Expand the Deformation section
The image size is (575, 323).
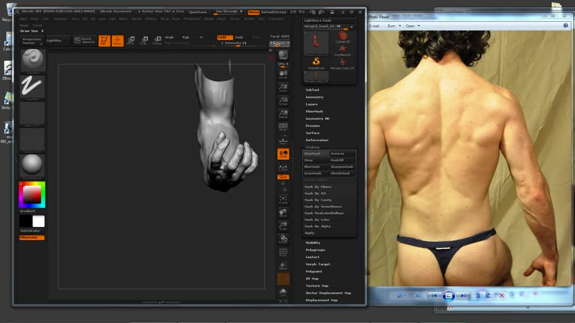[317, 140]
